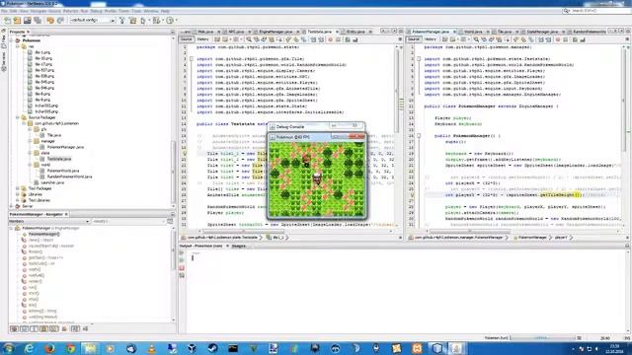The height and width of the screenshot is (355, 632).
Task: Select PokemonManager.java in project tree
Action: coord(65,147)
